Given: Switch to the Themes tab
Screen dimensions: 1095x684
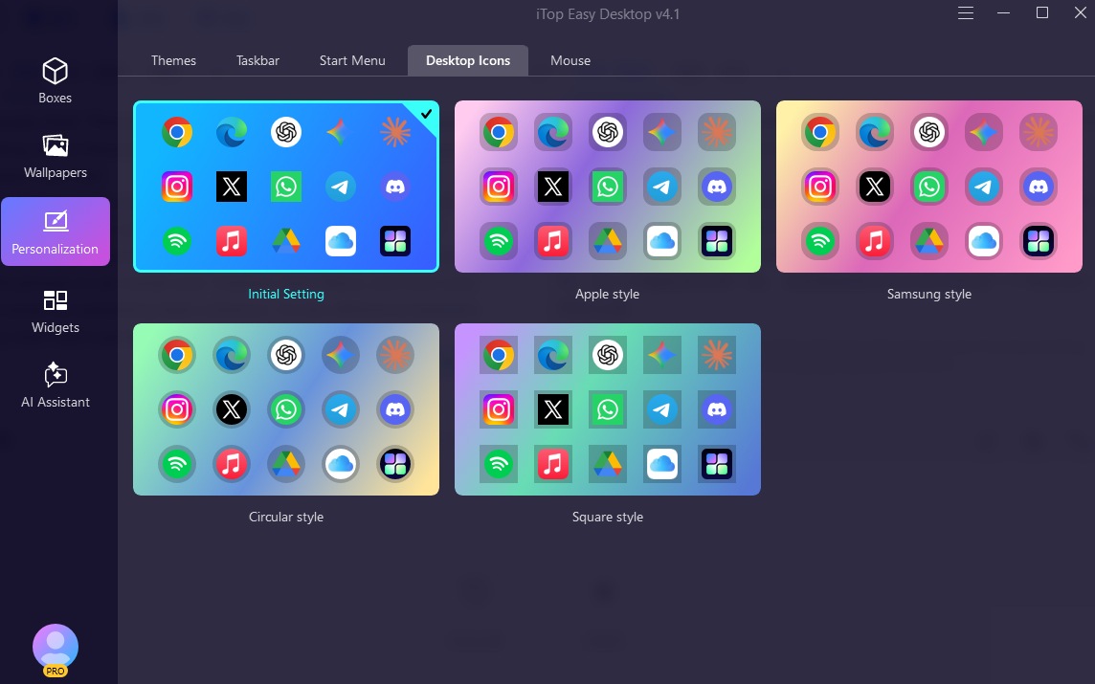Looking at the screenshot, I should tap(173, 60).
